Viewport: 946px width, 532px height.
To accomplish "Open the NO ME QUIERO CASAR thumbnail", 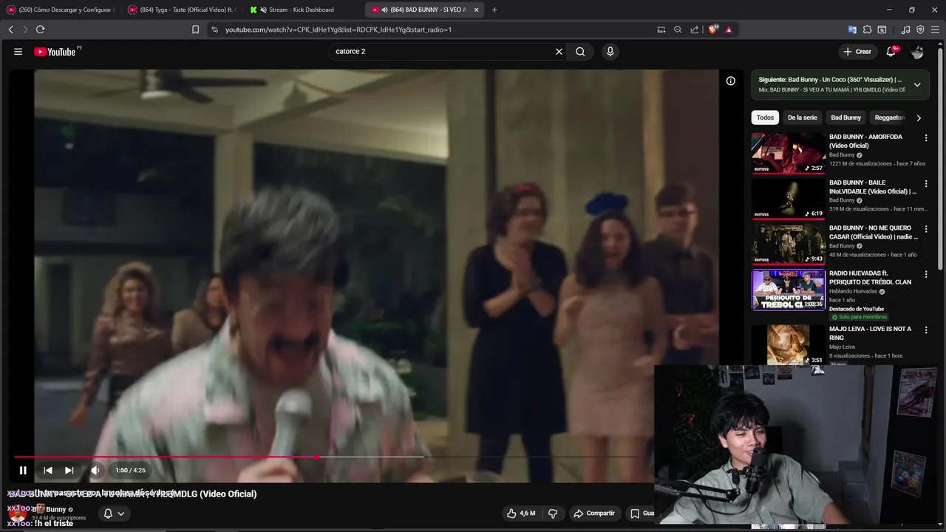I will pos(789,245).
